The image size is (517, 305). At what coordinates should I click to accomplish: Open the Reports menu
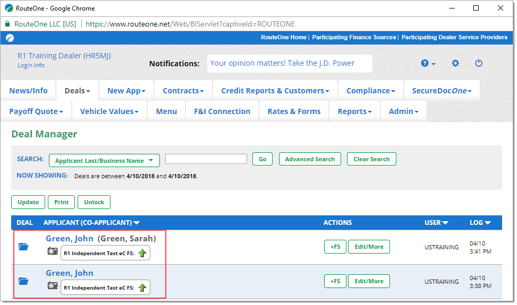tap(355, 111)
